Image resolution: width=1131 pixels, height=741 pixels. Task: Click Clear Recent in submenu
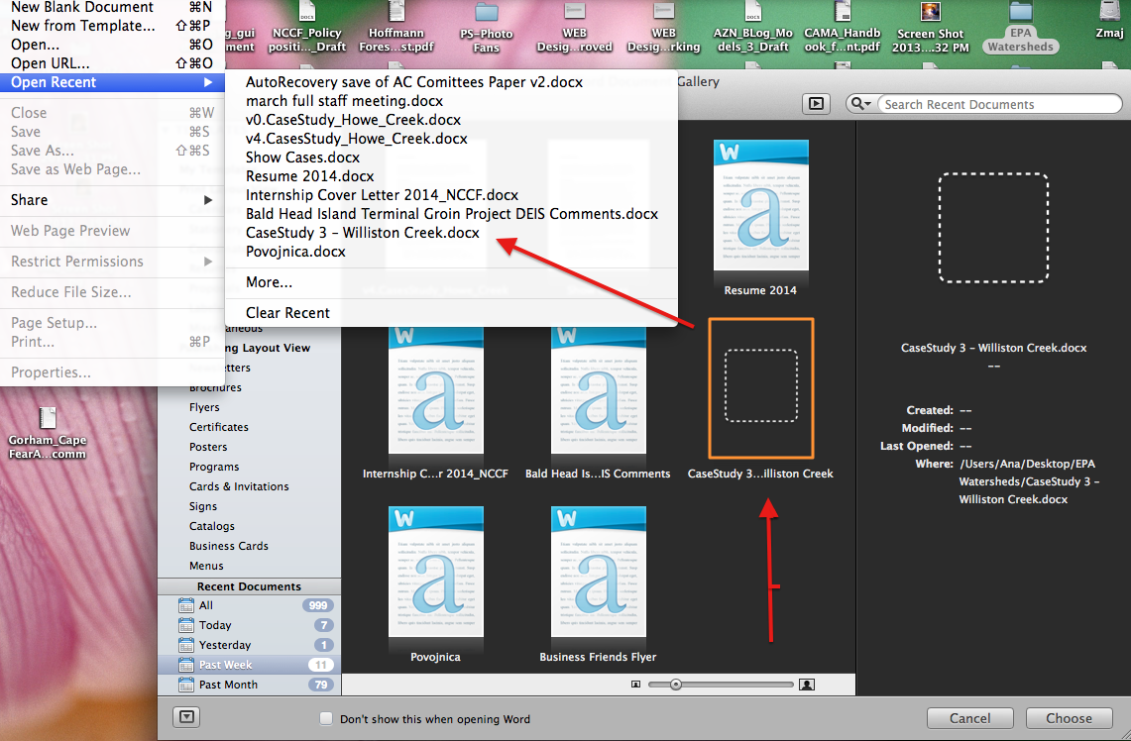pyautogui.click(x=452, y=313)
